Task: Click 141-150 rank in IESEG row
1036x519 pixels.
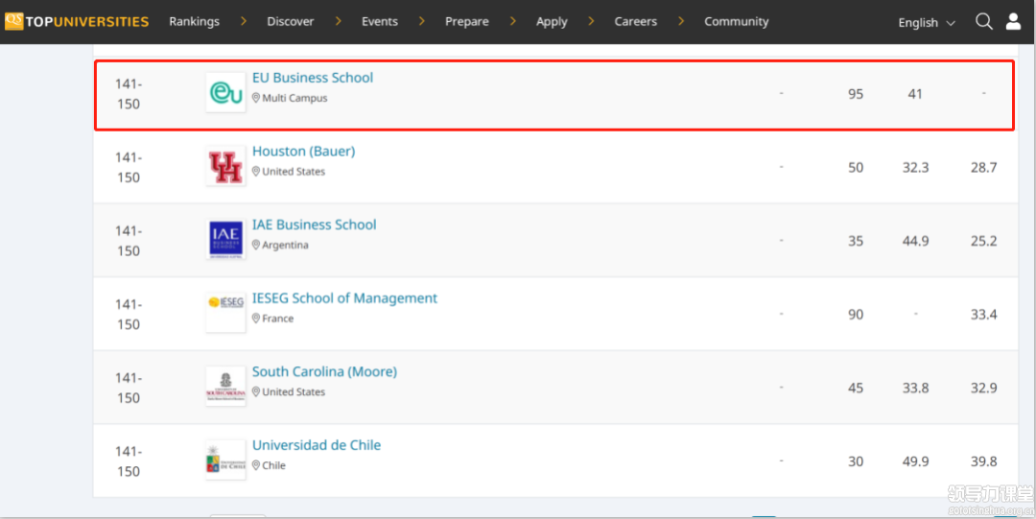Action: pos(129,314)
